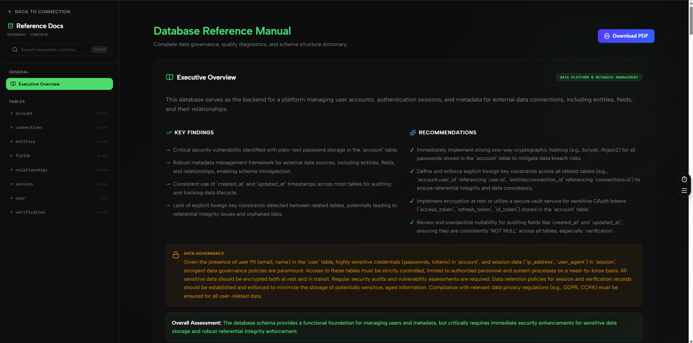Click the Data Platform & Metadata Management badge
The image size is (693, 343).
click(599, 77)
